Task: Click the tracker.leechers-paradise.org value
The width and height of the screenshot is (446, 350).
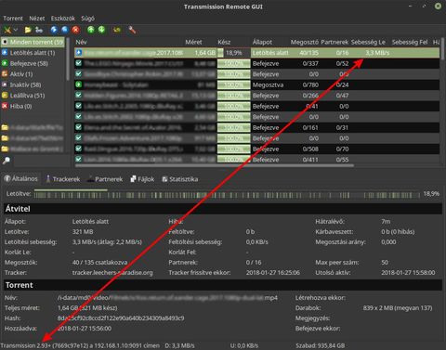Action: [x=112, y=273]
